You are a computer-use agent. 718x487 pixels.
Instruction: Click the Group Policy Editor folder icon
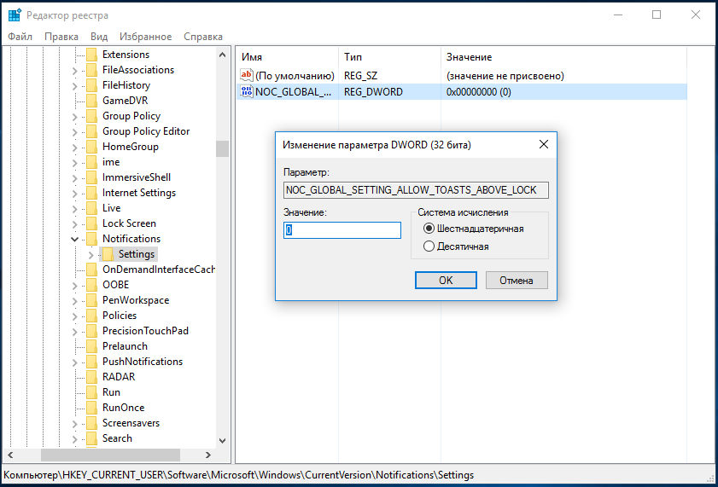91,131
